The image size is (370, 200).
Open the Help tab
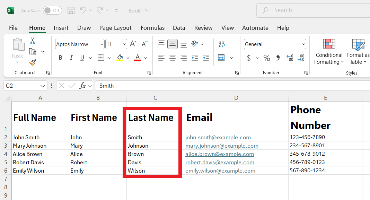[283, 28]
